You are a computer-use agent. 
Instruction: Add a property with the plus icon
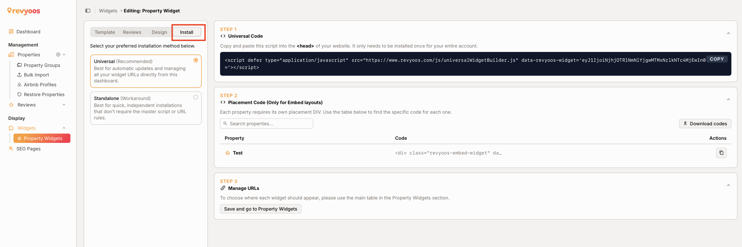tap(58, 55)
